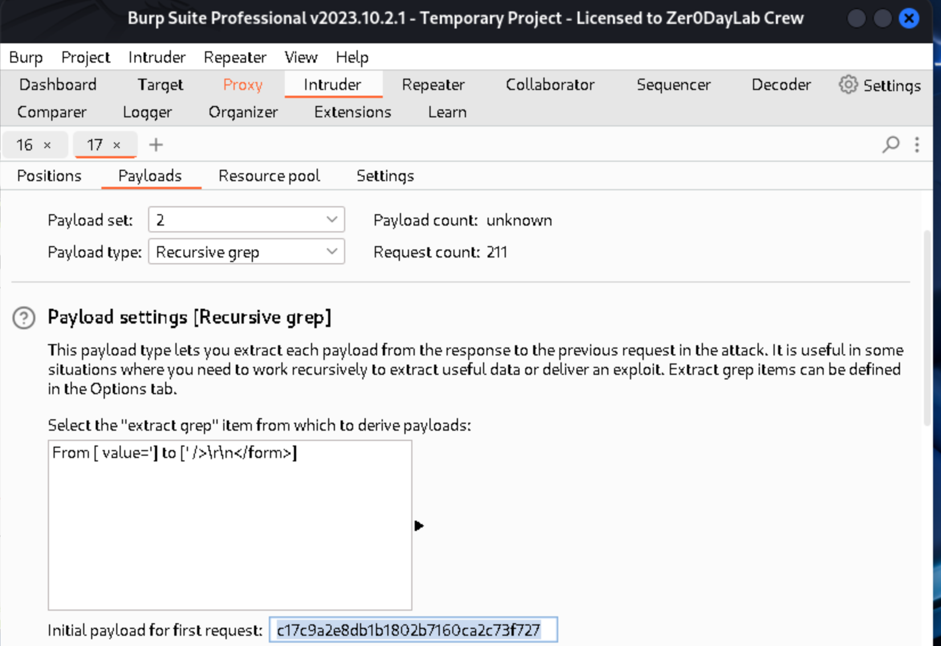
Task: Close Intruder tab 17
Action: (x=117, y=145)
